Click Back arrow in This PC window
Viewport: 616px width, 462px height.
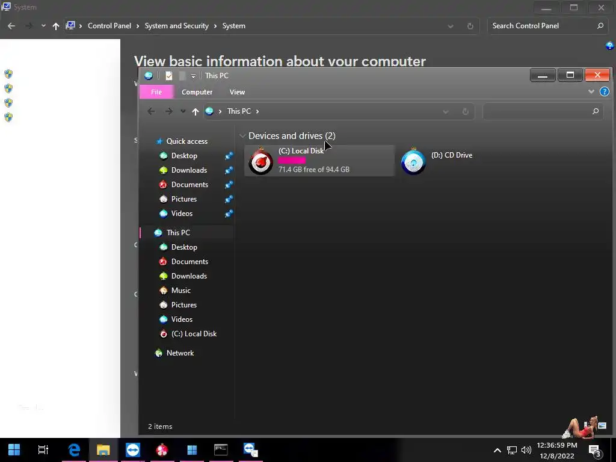pos(151,111)
